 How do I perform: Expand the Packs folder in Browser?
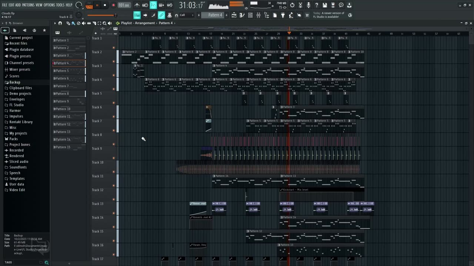(13, 139)
